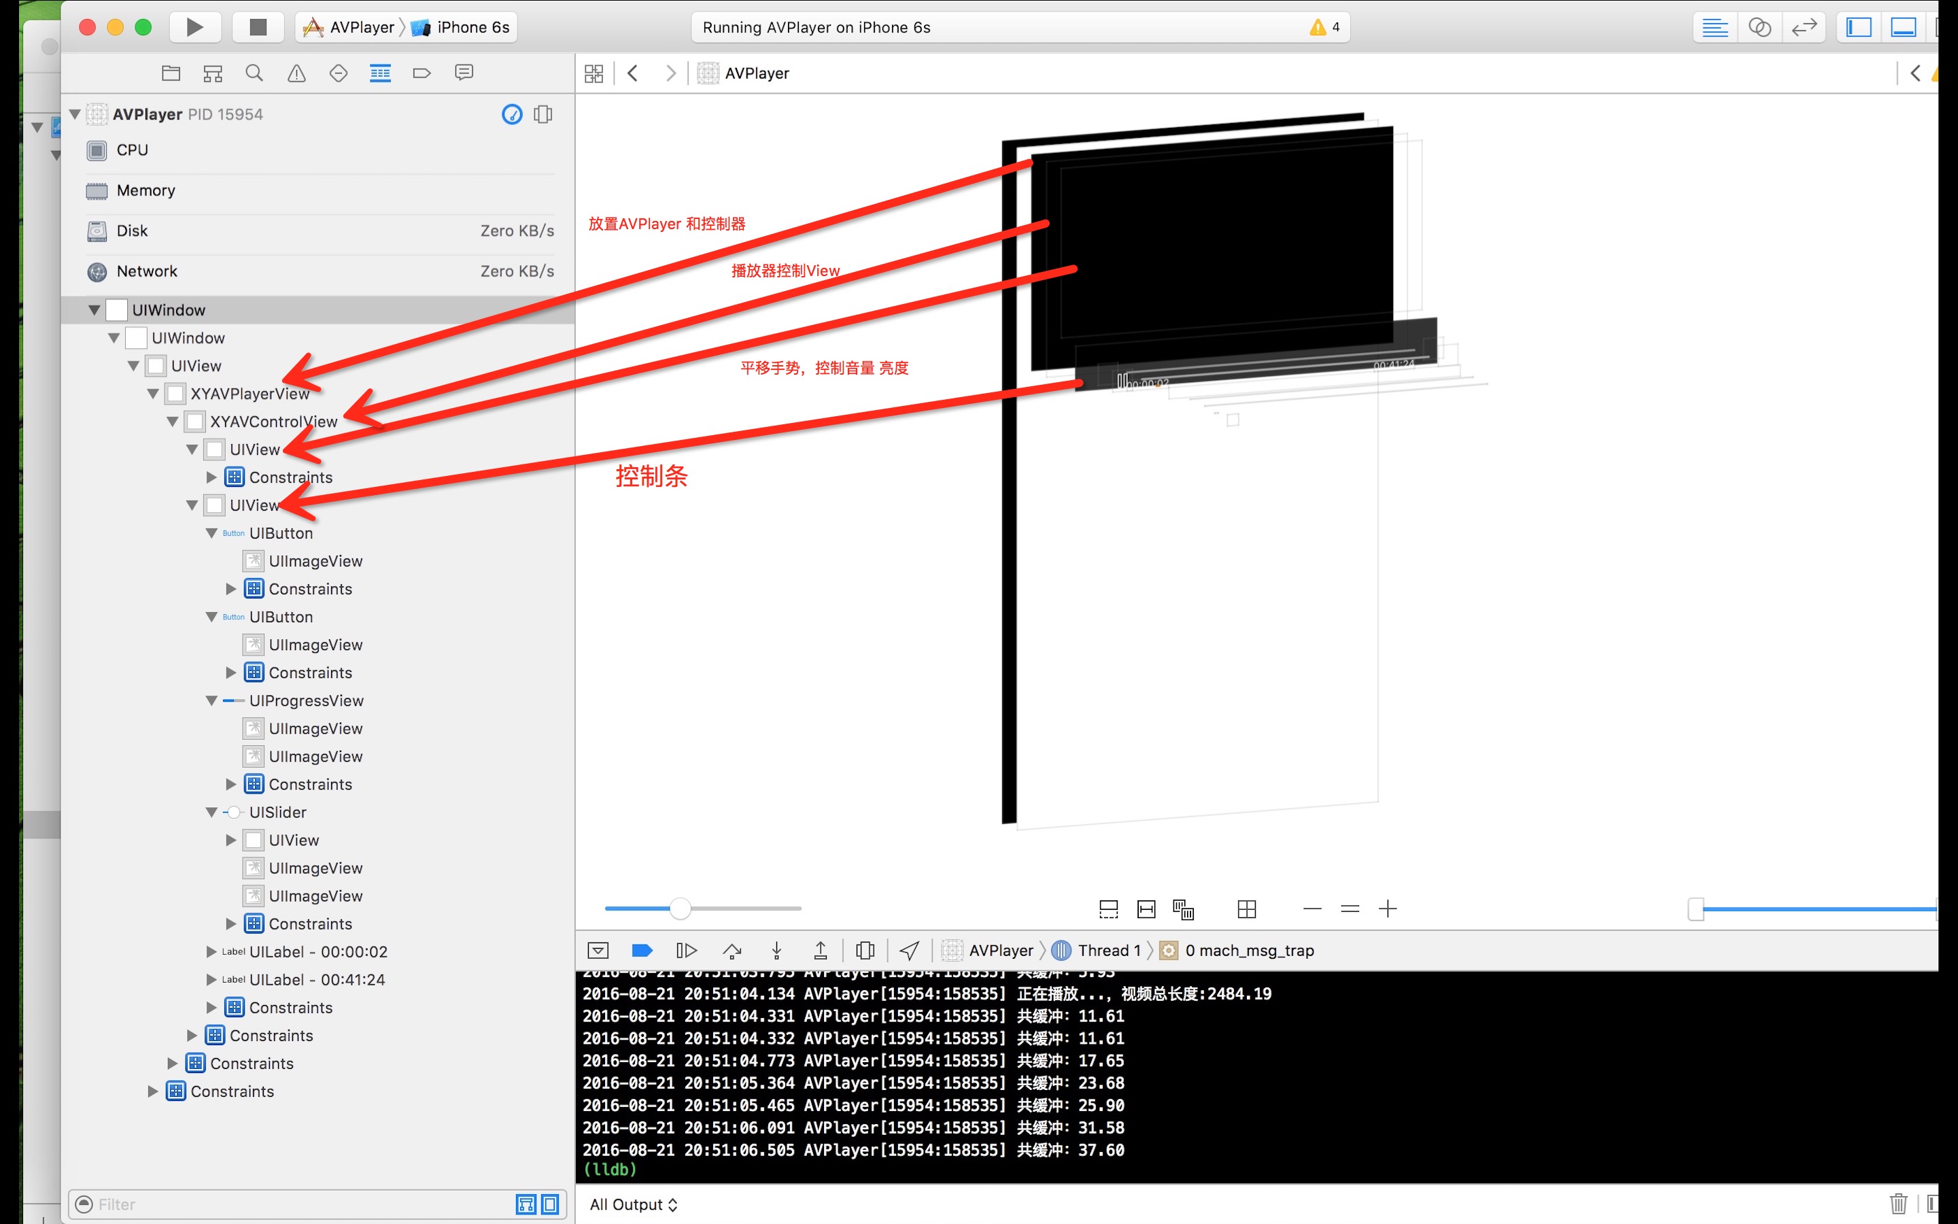Select the Memory gauge row
The width and height of the screenshot is (1958, 1224).
click(x=320, y=190)
